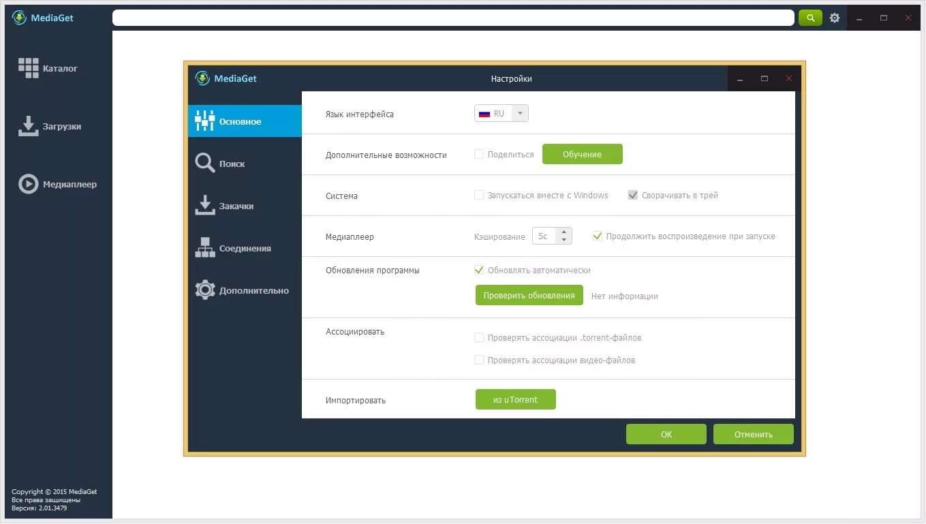Select the Основное sliders icon

click(204, 121)
